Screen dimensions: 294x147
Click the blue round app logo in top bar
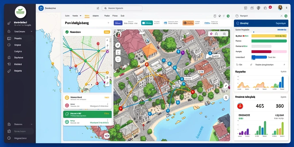click(x=41, y=8)
